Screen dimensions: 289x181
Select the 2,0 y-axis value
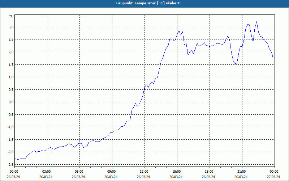11,52
